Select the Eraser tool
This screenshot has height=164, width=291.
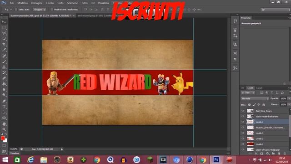(4, 78)
